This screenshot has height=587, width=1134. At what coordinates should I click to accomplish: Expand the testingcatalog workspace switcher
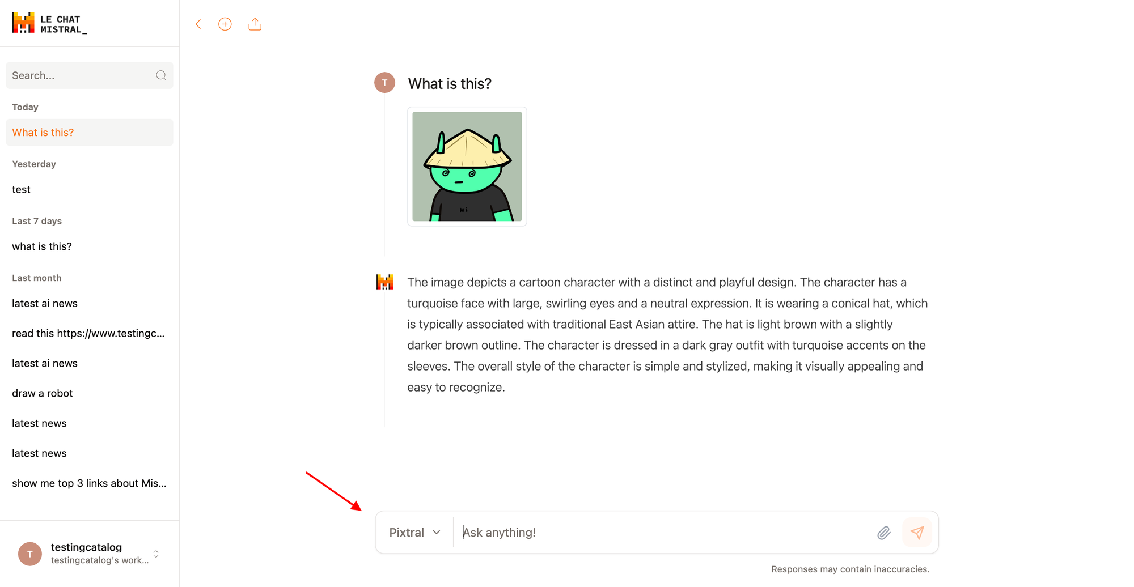pos(156,554)
